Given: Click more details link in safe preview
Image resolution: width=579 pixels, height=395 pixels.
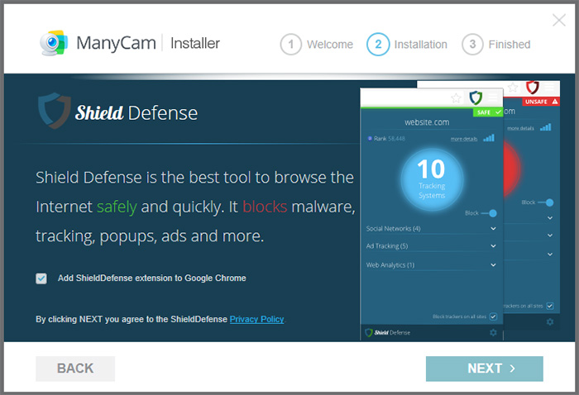Looking at the screenshot, I should (x=464, y=139).
